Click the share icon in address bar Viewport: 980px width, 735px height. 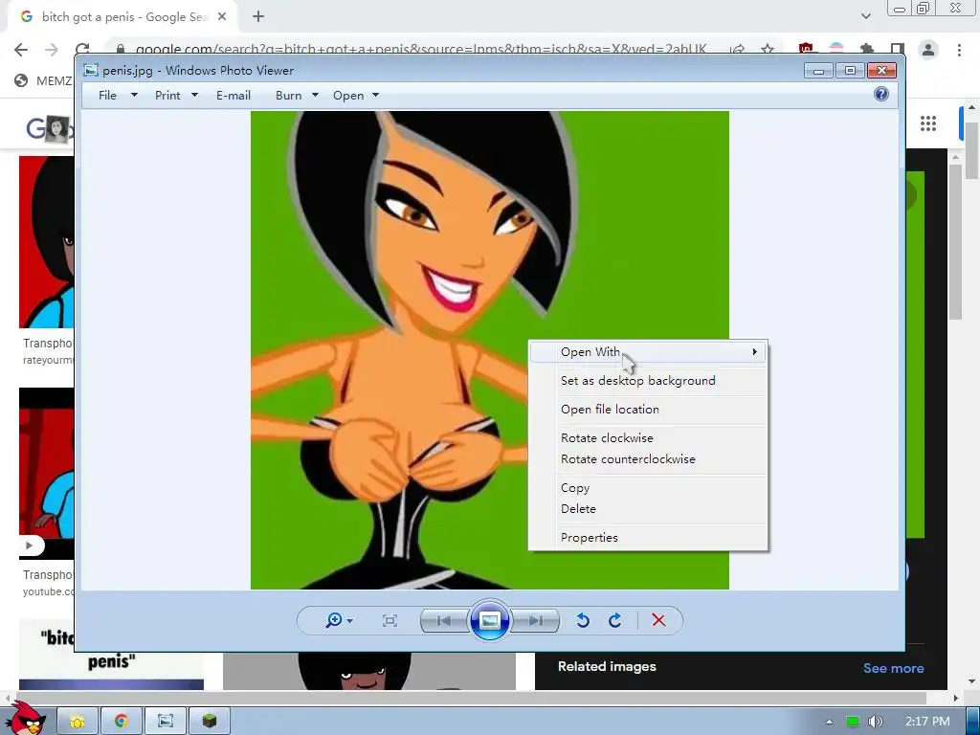tap(738, 49)
